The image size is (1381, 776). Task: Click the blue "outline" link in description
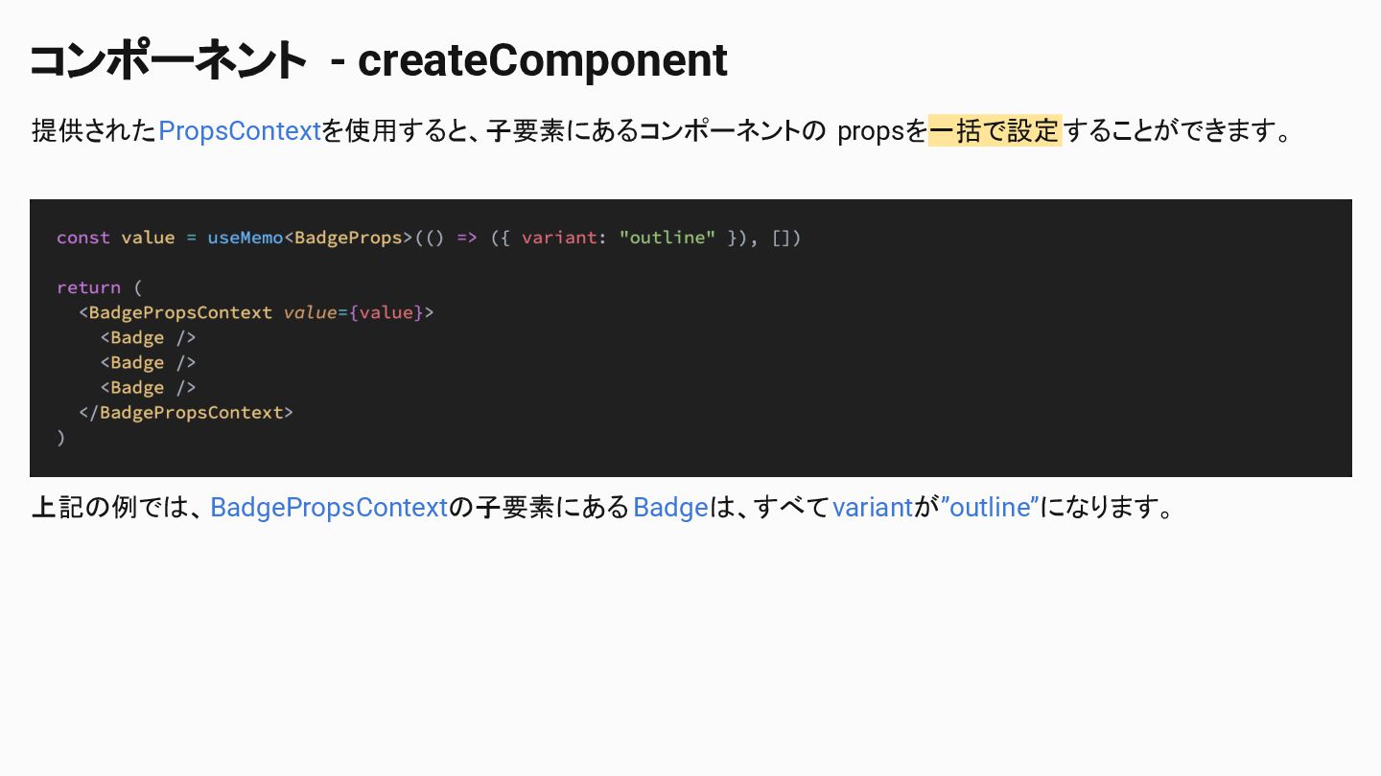[x=990, y=507]
